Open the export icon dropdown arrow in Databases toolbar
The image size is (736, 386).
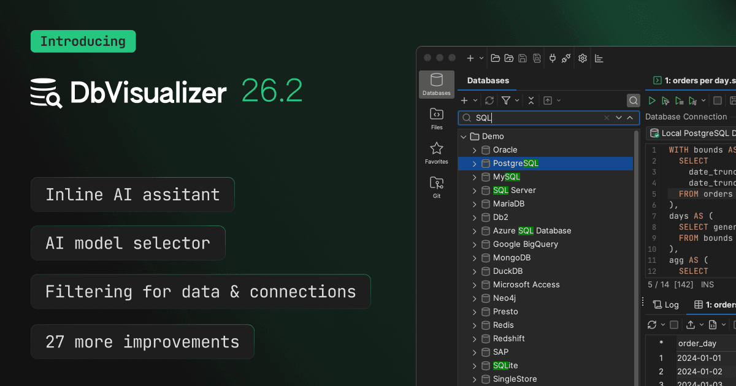(559, 100)
